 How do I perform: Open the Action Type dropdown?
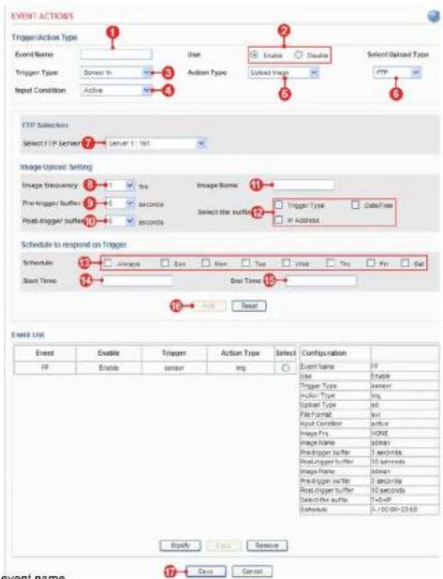click(x=283, y=72)
